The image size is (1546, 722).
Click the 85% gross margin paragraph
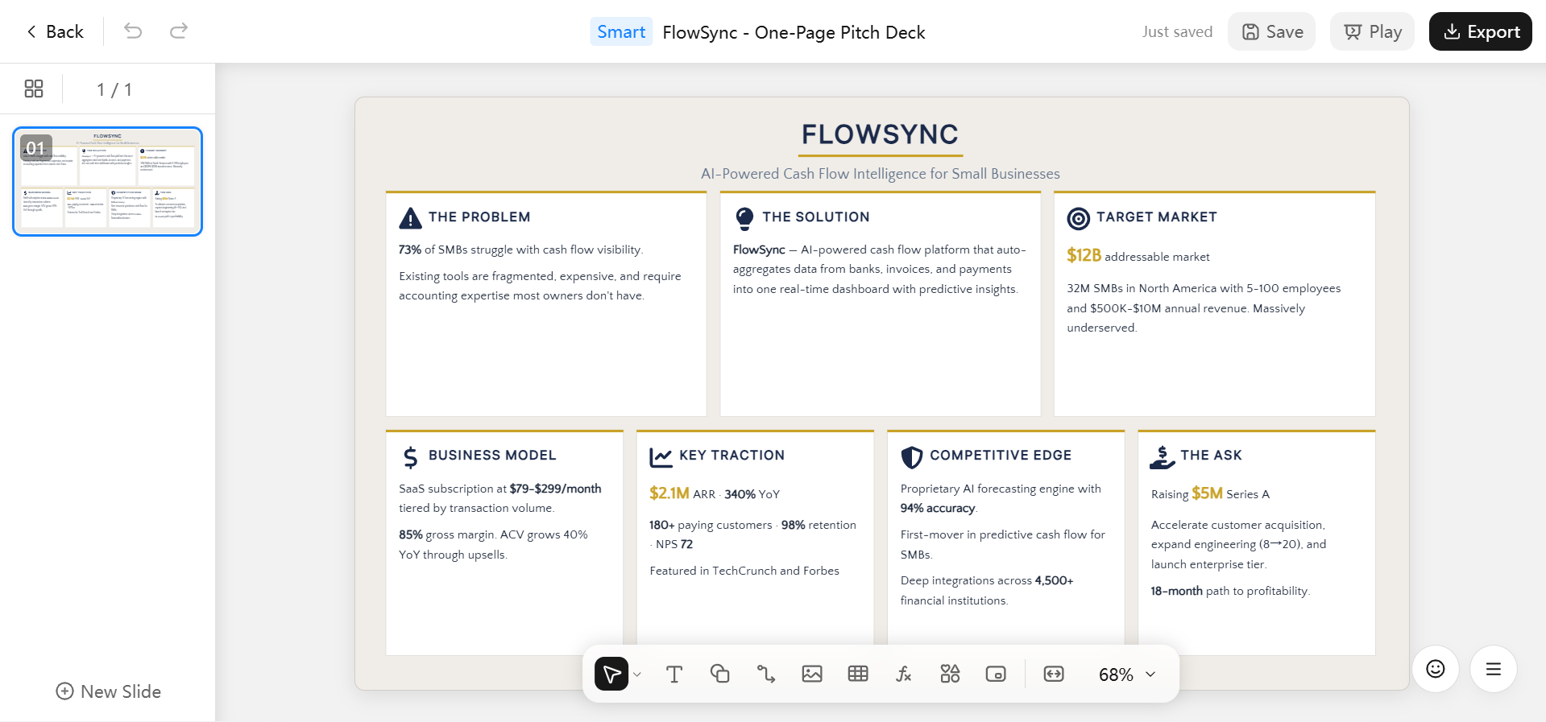point(493,545)
